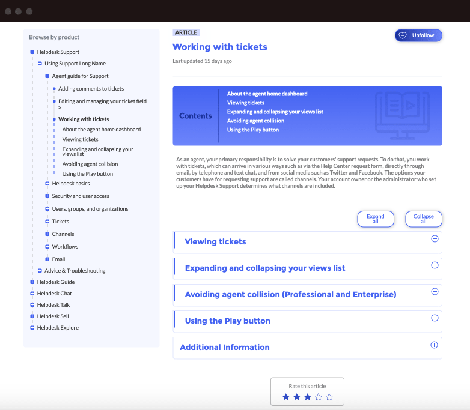470x410 pixels.
Task: Collapse the Helpdesk Support tree node
Action: tap(32, 52)
